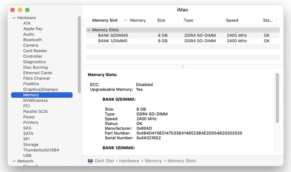Image resolution: width=291 pixels, height=172 pixels.
Task: Select Parallel SCSI in the sidebar
Action: click(35, 111)
